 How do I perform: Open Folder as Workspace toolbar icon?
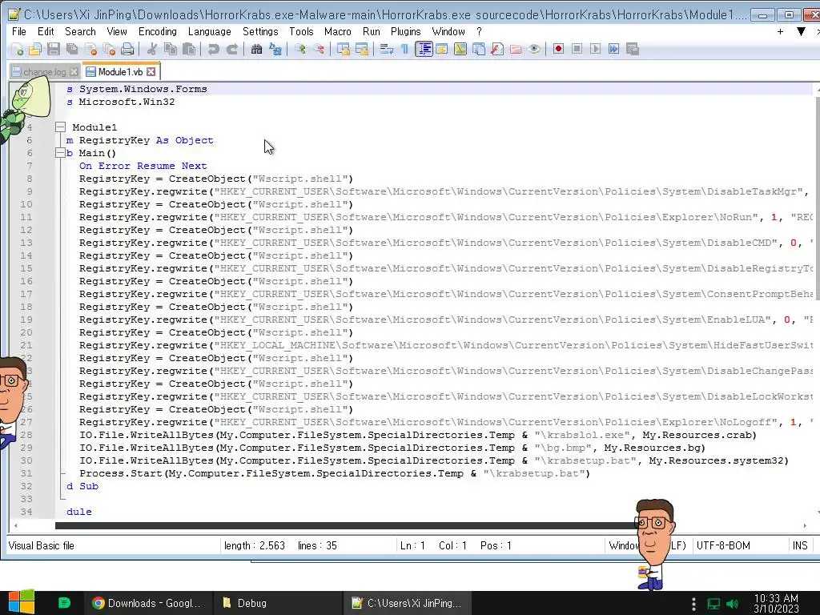point(516,49)
